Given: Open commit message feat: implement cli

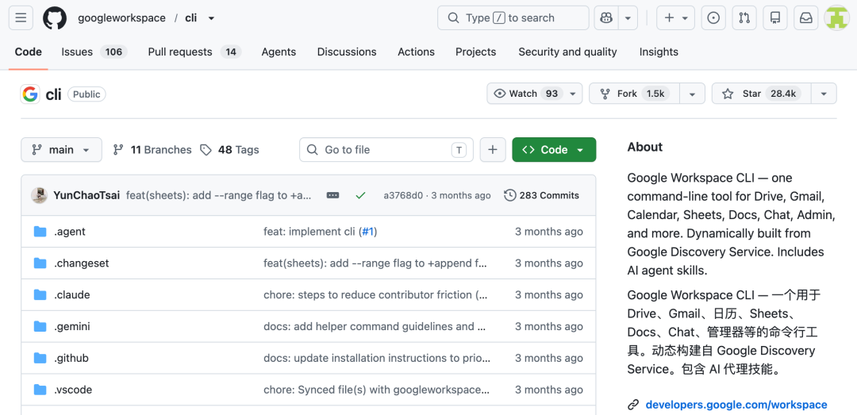Looking at the screenshot, I should click(309, 232).
